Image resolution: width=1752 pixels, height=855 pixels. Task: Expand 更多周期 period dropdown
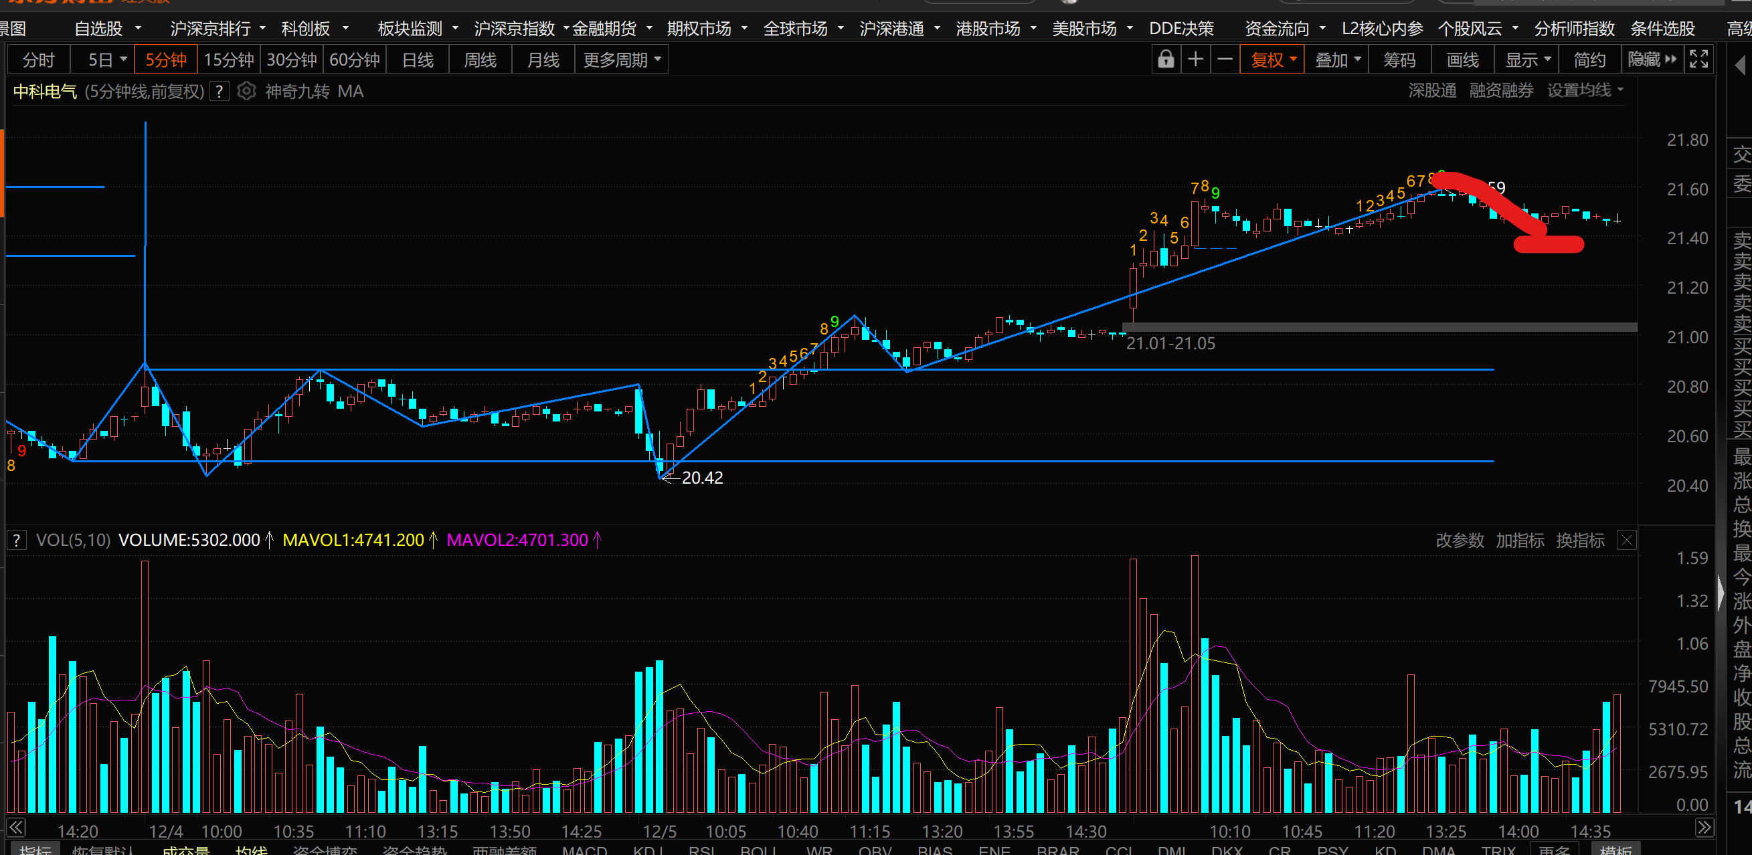[622, 60]
